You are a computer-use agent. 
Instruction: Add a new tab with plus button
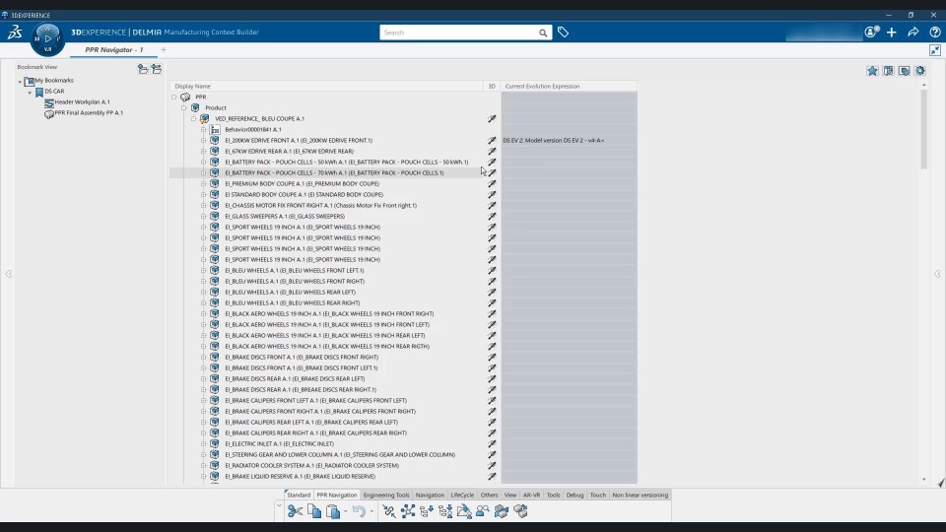[164, 50]
